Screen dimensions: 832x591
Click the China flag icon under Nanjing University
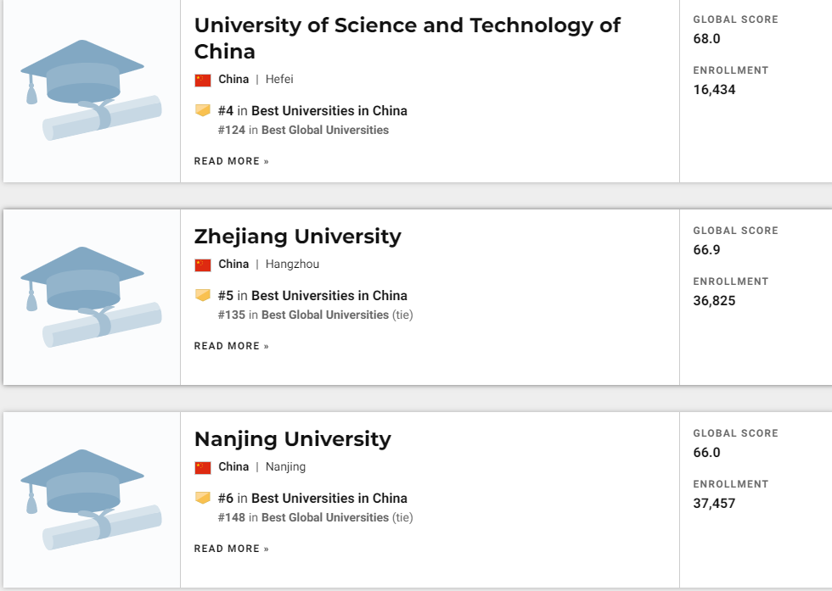pyautogui.click(x=203, y=467)
